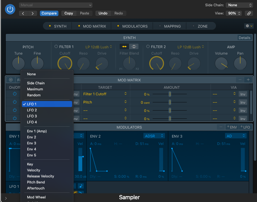
Task: Open the Manual preset dropdown
Action: pos(56,5)
